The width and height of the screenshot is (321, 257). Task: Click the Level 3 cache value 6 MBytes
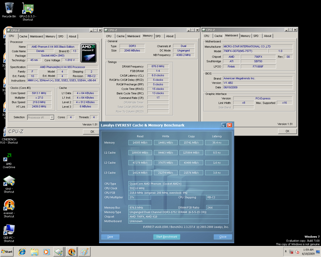coord(86,106)
